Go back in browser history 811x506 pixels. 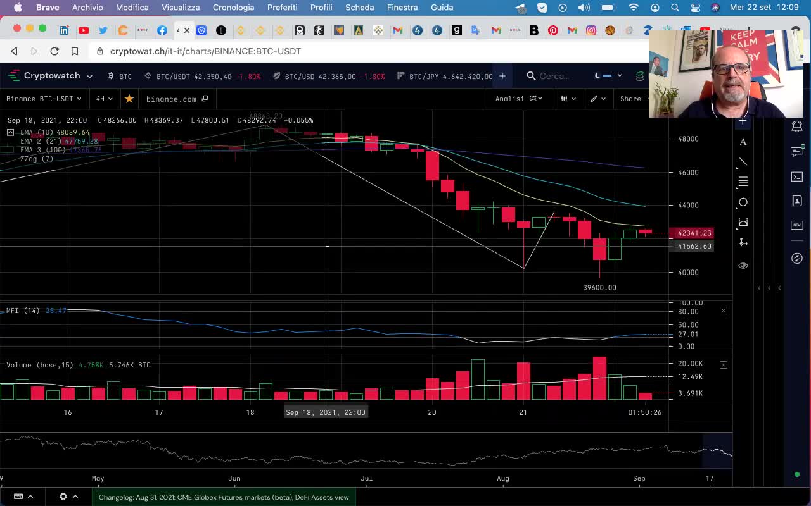(x=14, y=51)
